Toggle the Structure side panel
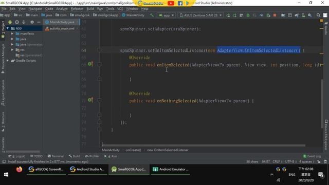Viewport: 329px width, 185px height. pos(3,122)
